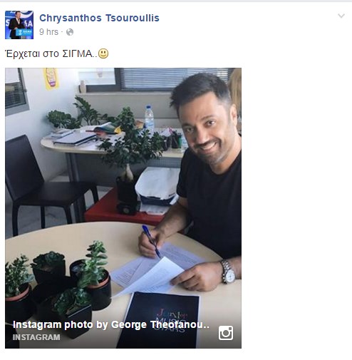Click the INSTAGRAM source label

[x=36, y=337]
